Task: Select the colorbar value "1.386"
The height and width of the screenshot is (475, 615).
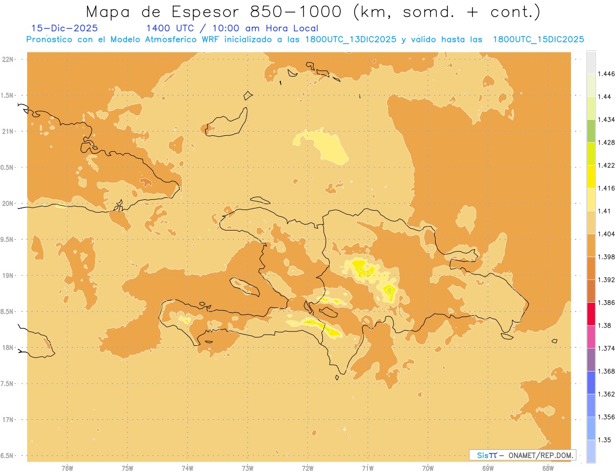Action: (x=606, y=302)
